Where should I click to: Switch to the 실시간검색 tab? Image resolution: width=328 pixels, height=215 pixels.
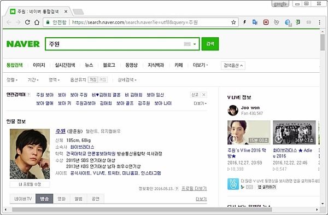[65, 65]
